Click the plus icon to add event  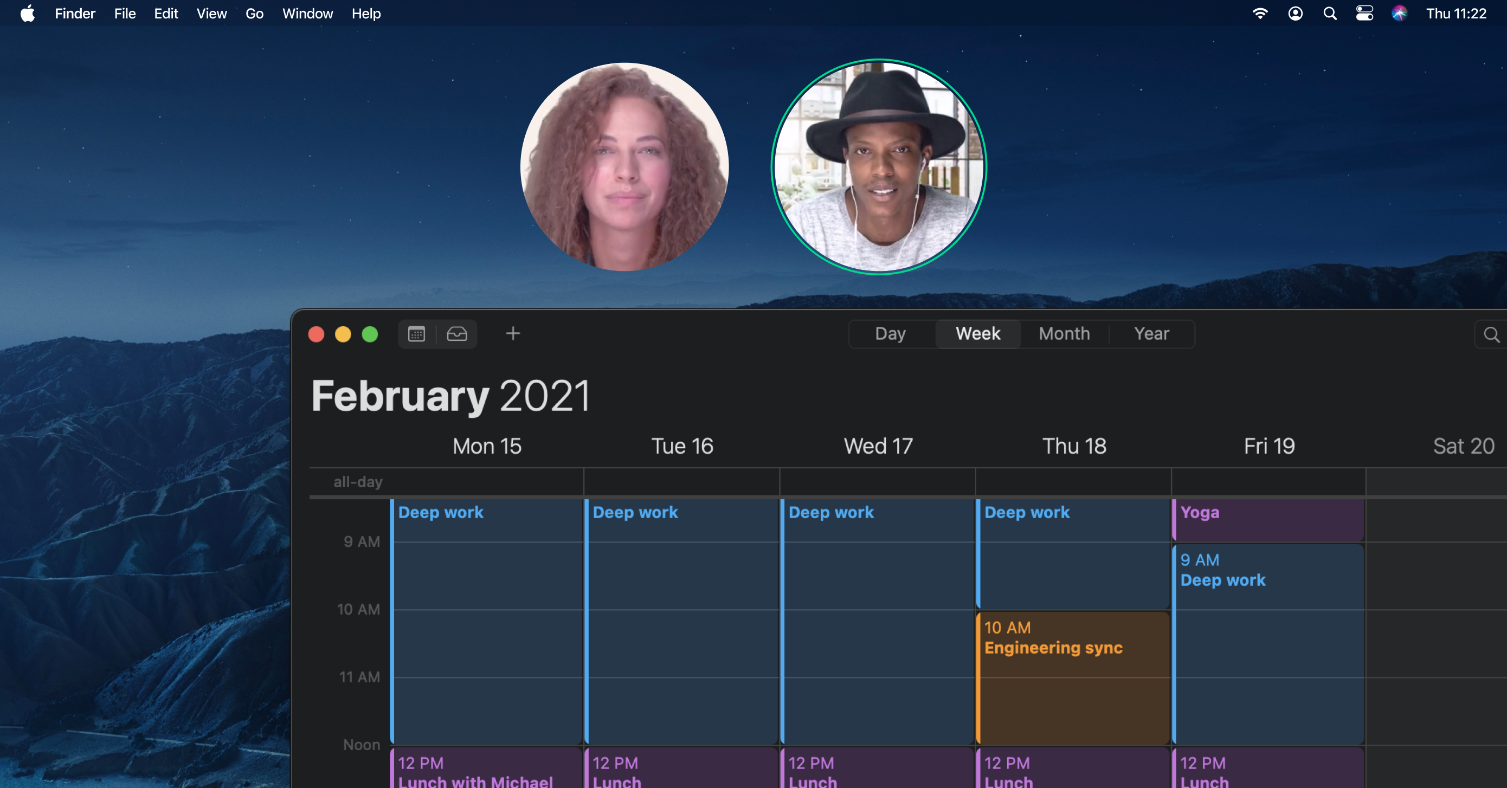tap(512, 333)
